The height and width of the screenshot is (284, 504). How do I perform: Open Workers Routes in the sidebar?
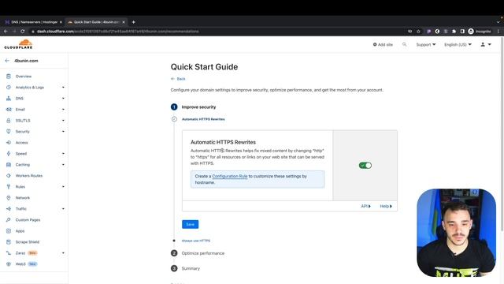(29, 175)
